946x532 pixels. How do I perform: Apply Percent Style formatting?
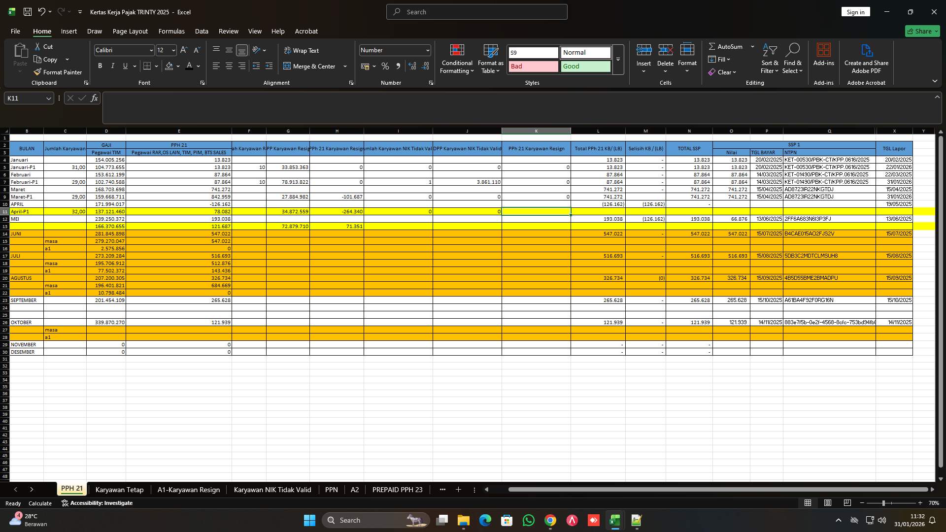[x=385, y=66]
